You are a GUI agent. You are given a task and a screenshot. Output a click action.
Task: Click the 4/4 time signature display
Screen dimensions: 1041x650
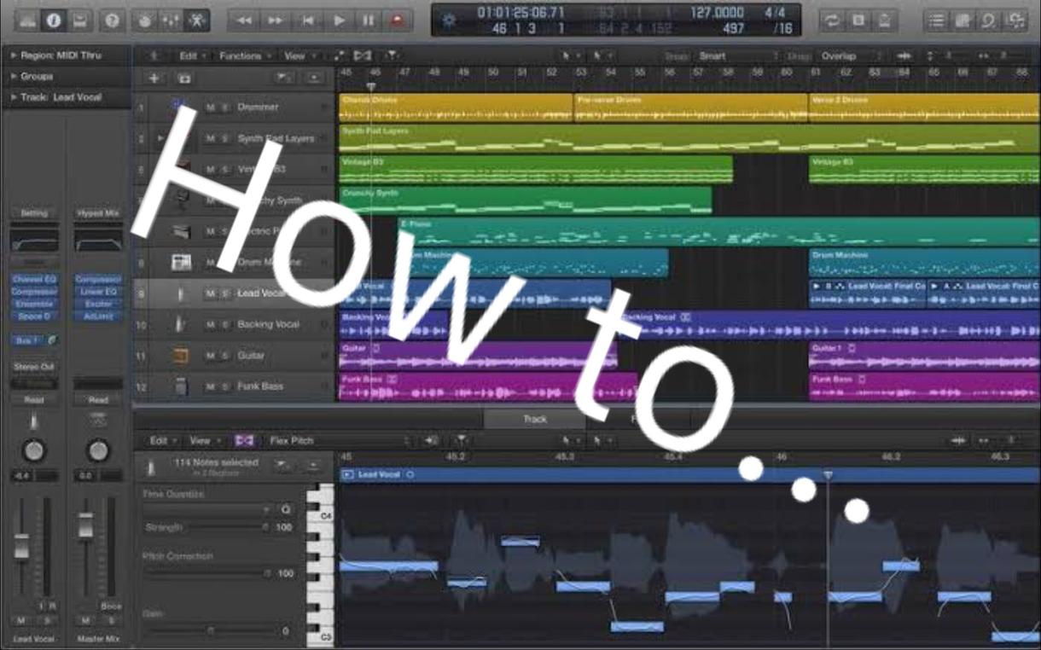click(x=775, y=13)
